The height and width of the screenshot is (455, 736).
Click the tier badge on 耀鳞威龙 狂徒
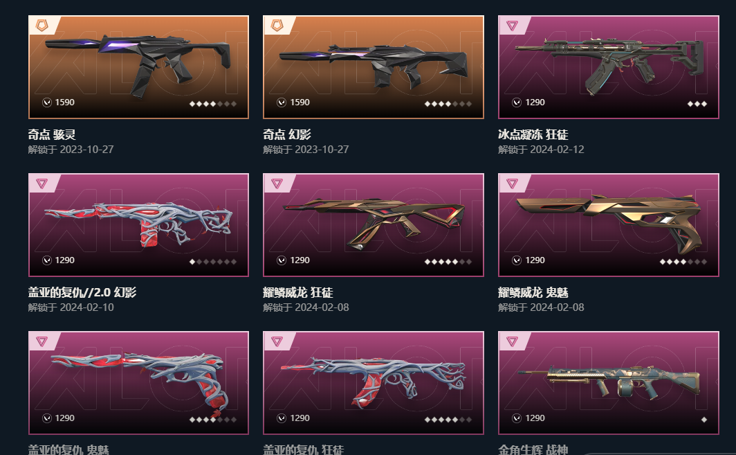(277, 184)
